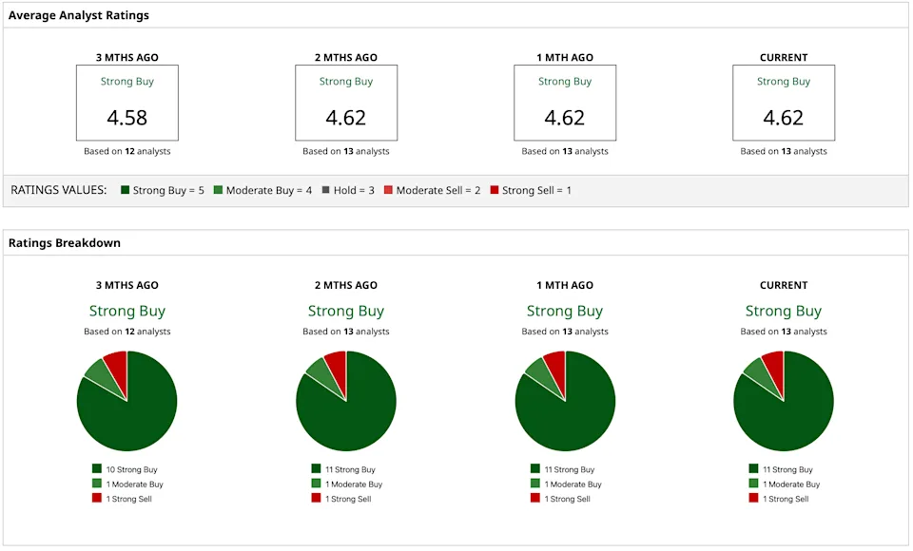Click the 3 MTHS AGO 4.58 rating box
This screenshot has height=551, width=913.
pyautogui.click(x=126, y=103)
